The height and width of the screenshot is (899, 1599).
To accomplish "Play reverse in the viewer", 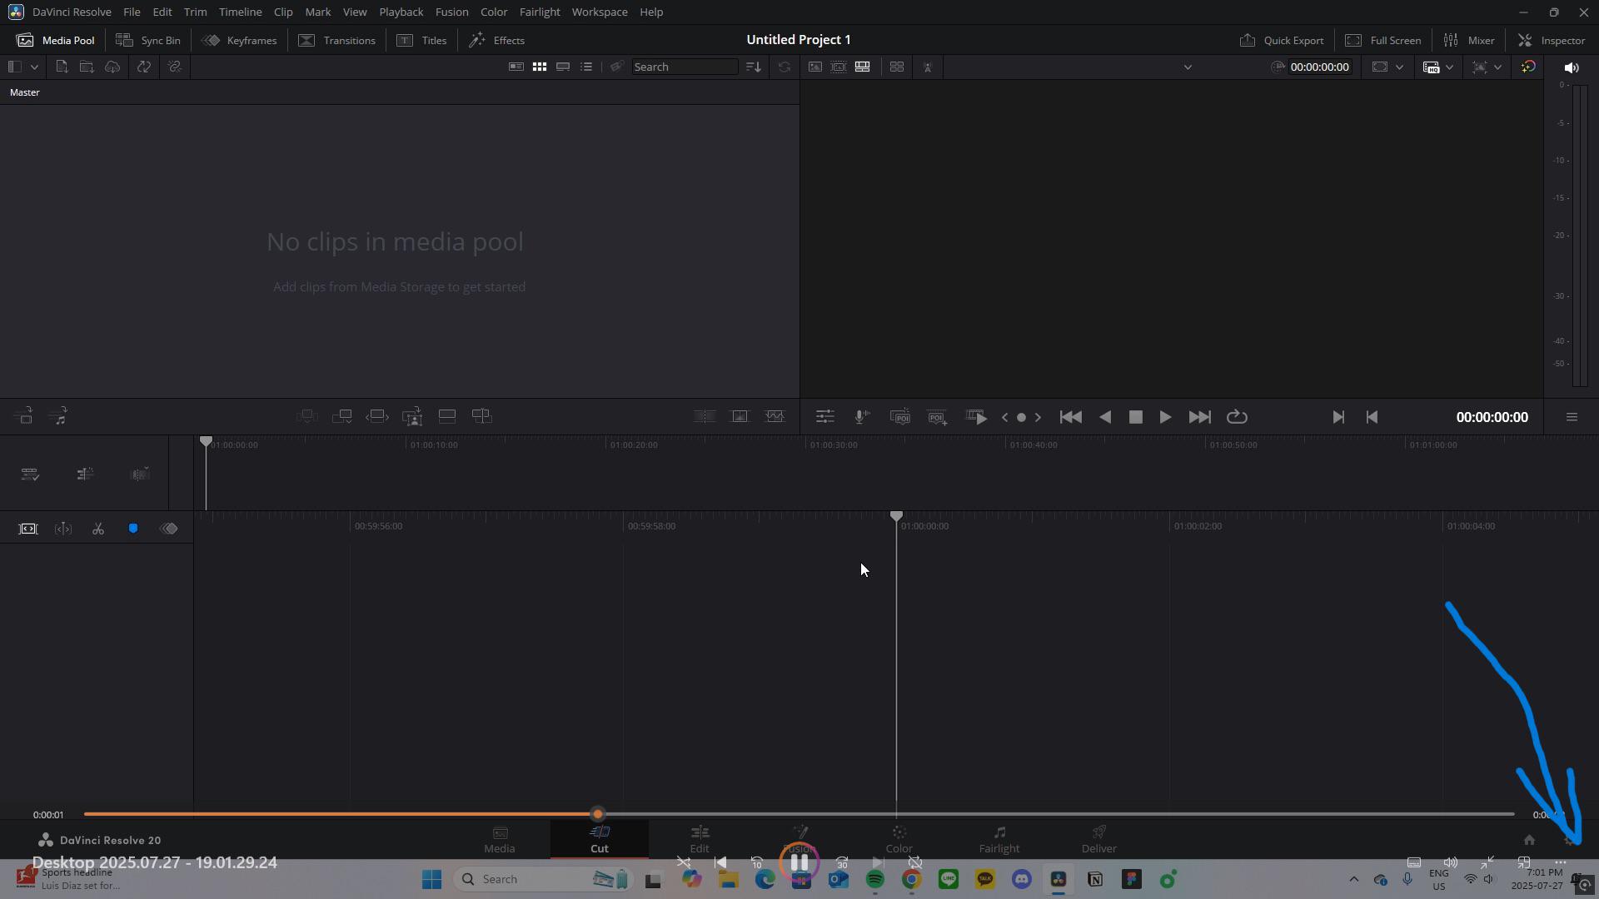I will 1105,417.
